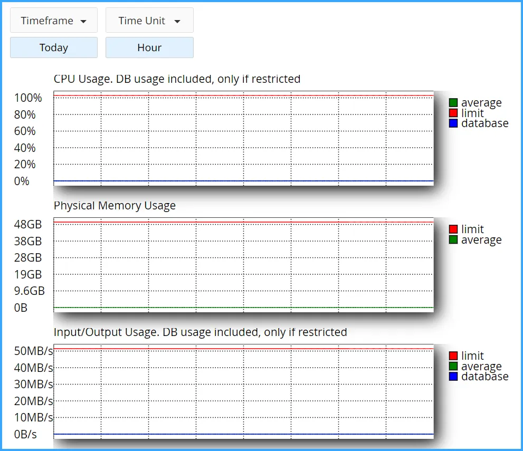This screenshot has height=451, width=523.
Task: Click red limit swatch in Input/Output legend
Action: (453, 356)
